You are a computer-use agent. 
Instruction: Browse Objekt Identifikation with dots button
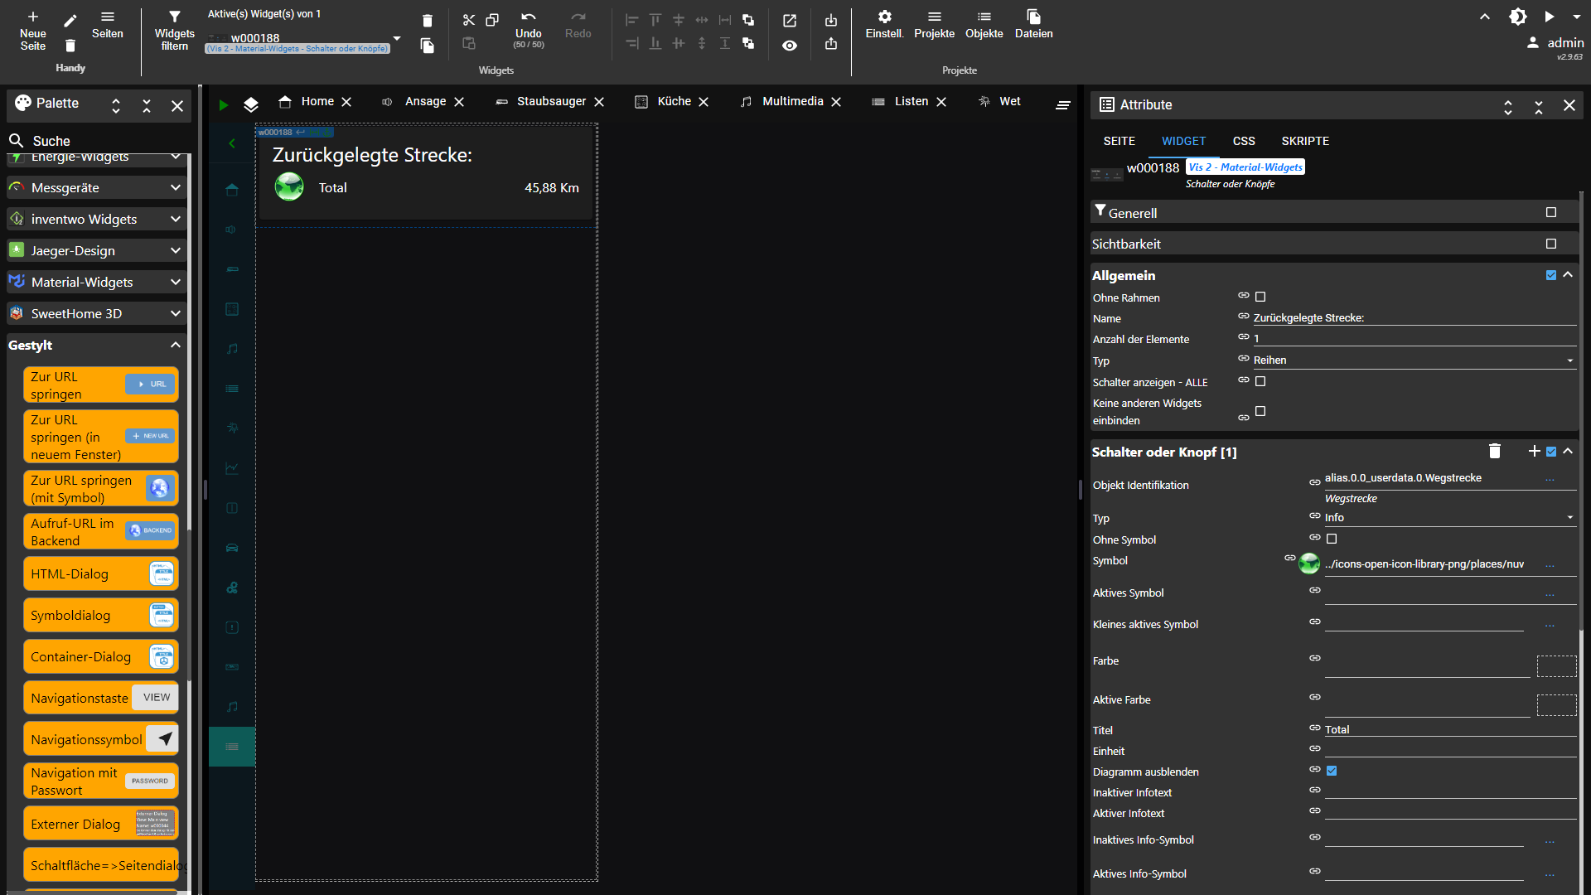[1550, 479]
